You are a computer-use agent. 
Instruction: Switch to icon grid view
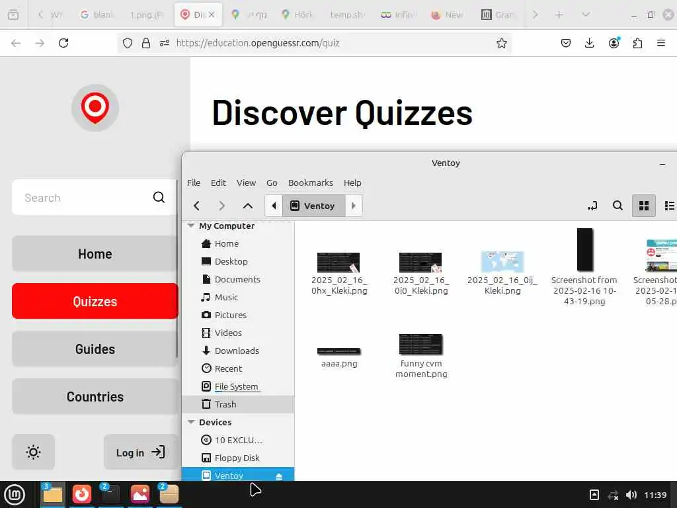click(644, 206)
